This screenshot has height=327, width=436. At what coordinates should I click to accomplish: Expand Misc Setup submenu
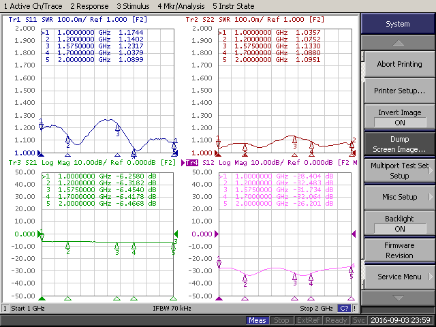click(x=399, y=197)
